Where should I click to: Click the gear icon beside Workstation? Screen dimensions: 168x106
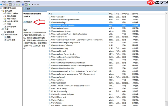(x=50, y=103)
